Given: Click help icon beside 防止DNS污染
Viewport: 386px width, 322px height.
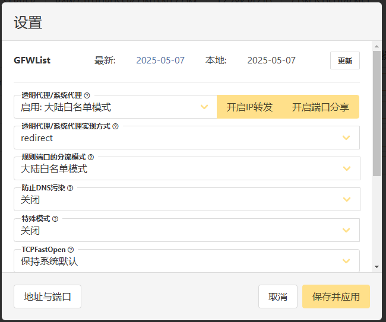Looking at the screenshot, I should tap(70, 188).
